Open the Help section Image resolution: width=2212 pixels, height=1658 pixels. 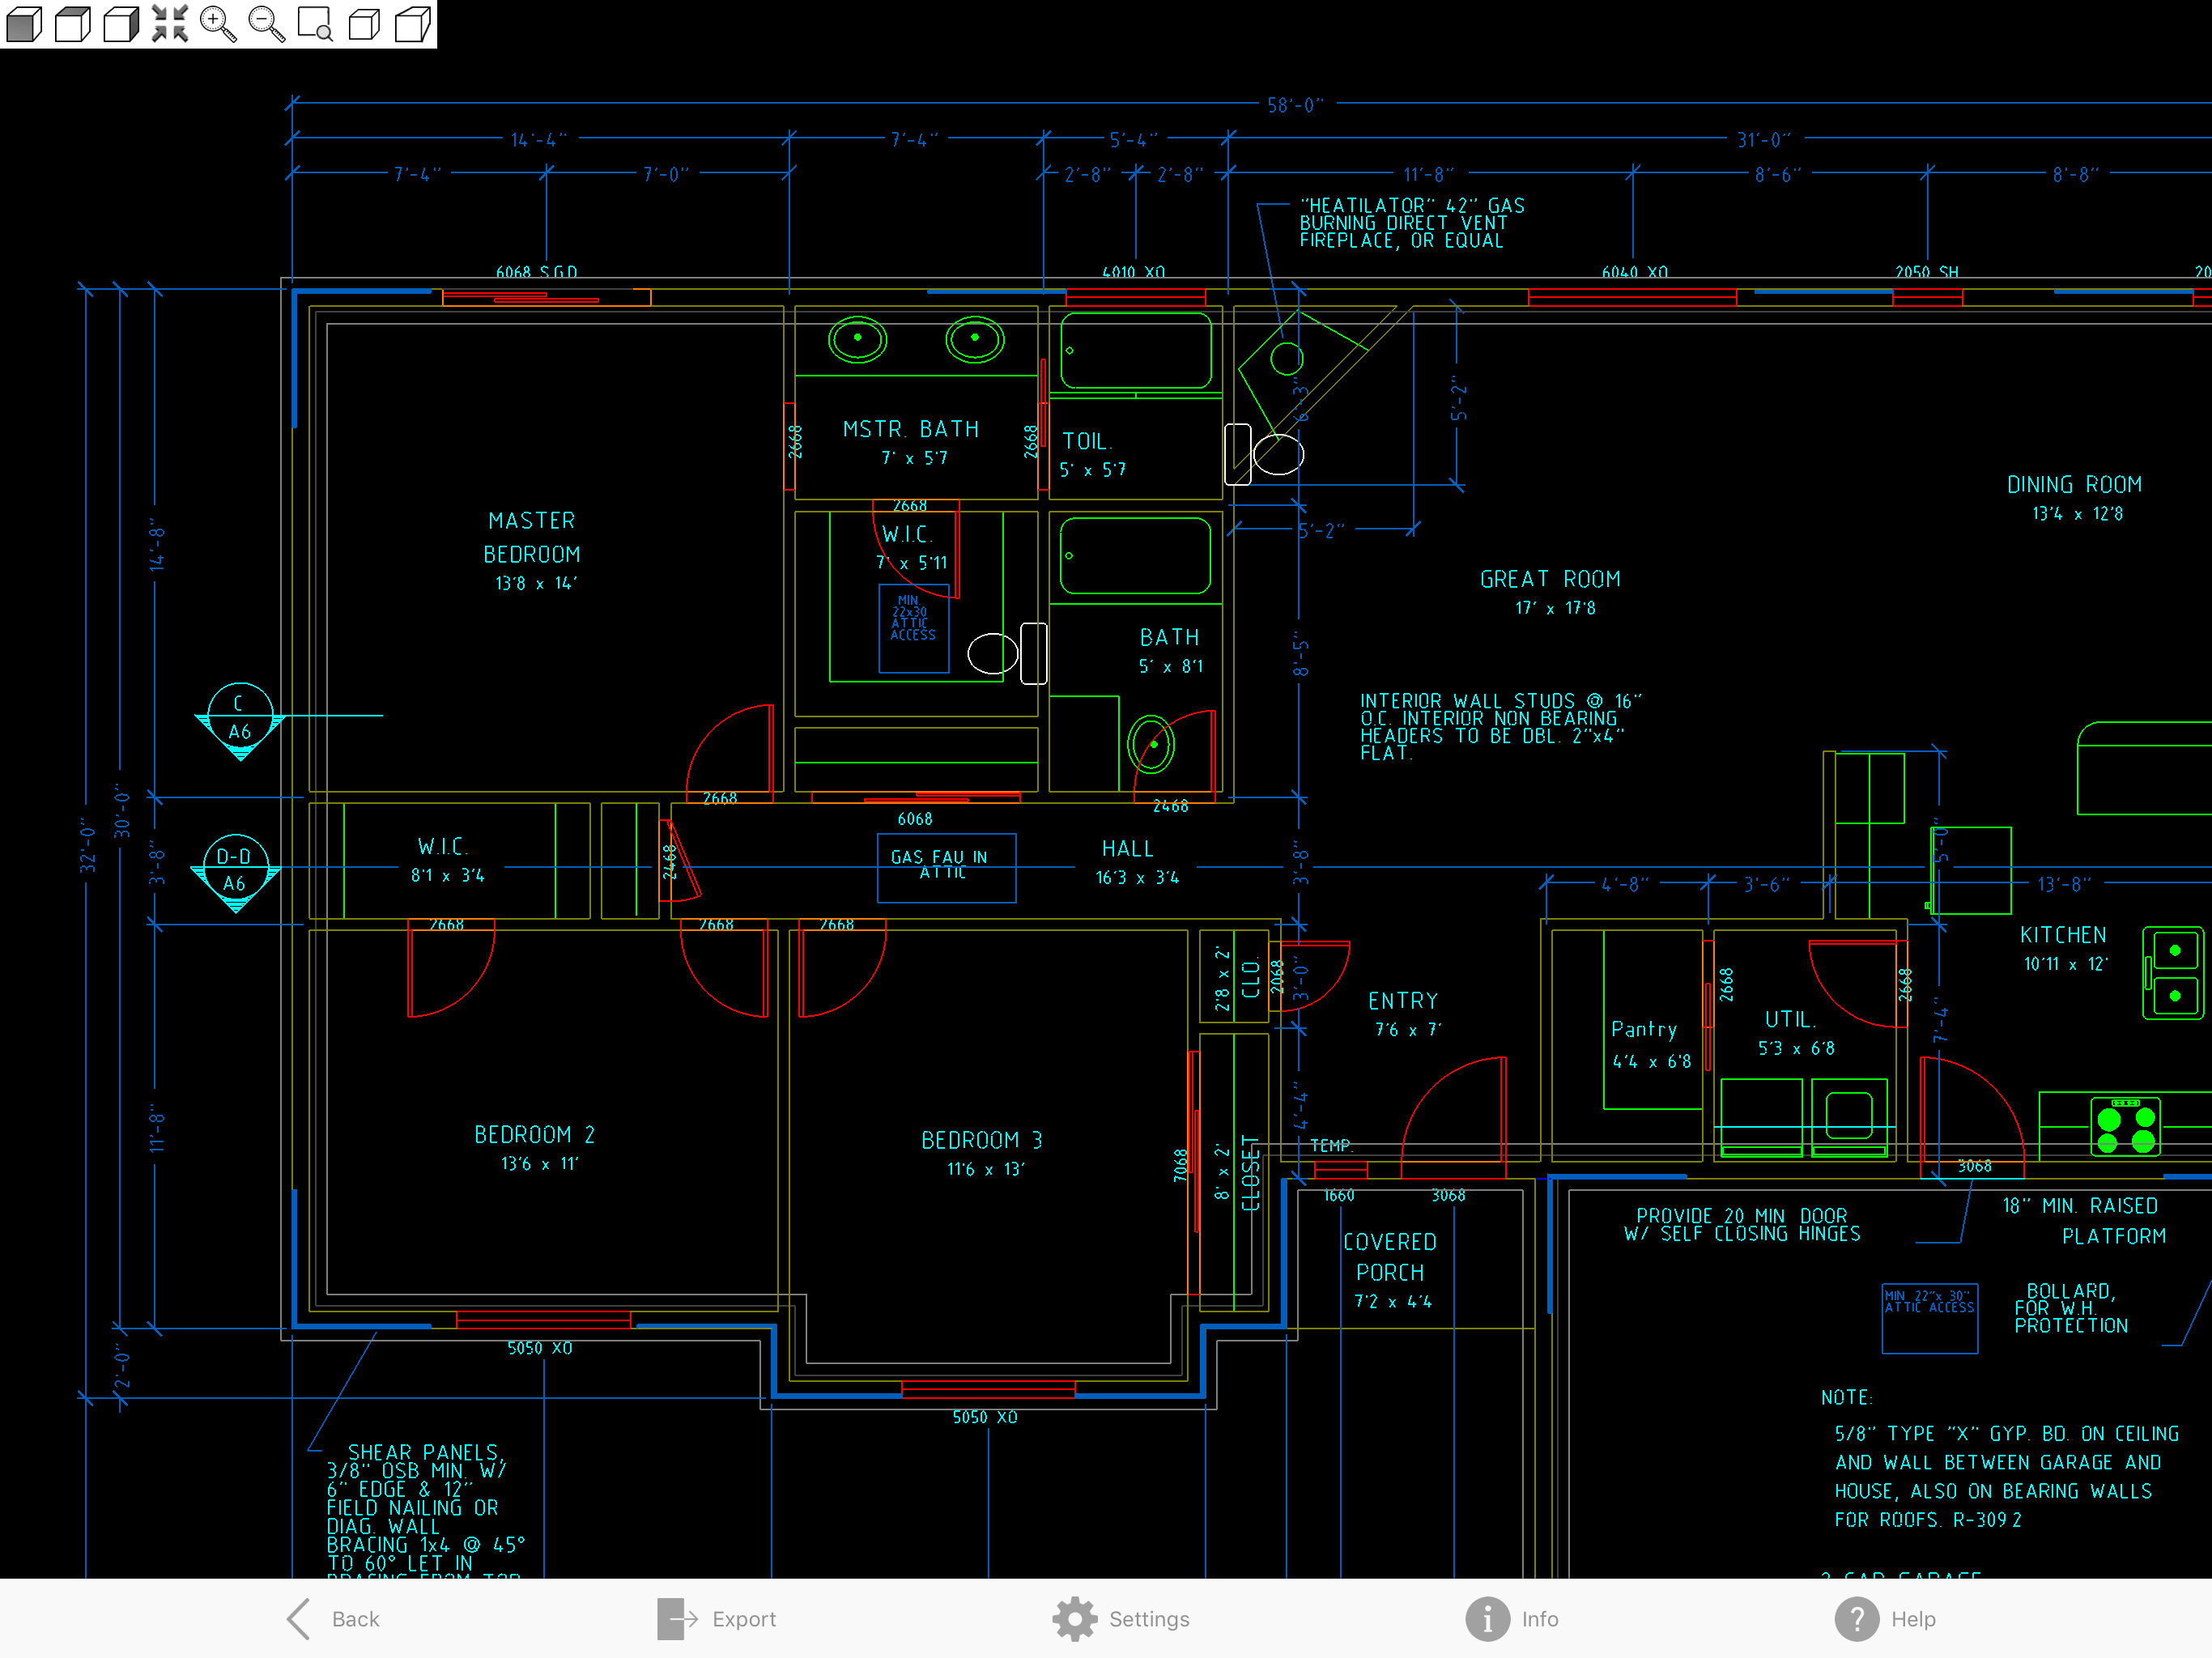1885,1618
